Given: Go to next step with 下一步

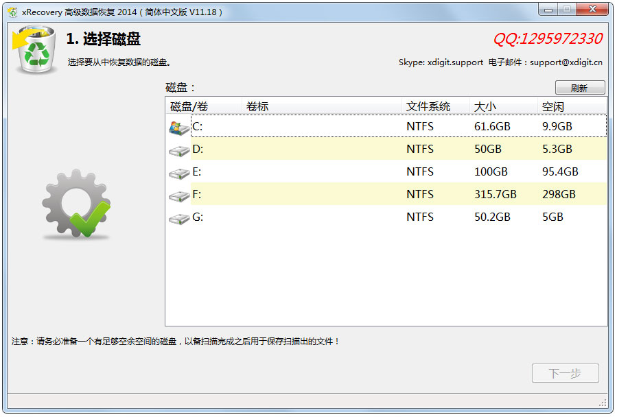Looking at the screenshot, I should pyautogui.click(x=565, y=373).
